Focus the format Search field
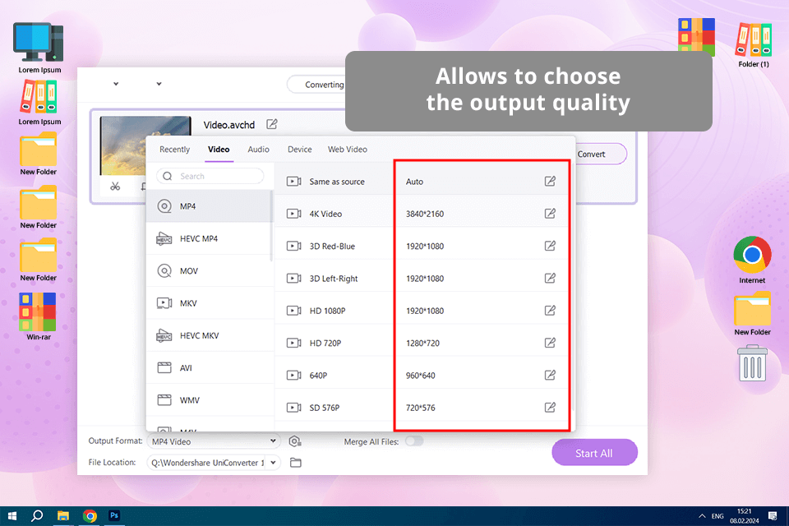This screenshot has width=789, height=526. pos(210,176)
